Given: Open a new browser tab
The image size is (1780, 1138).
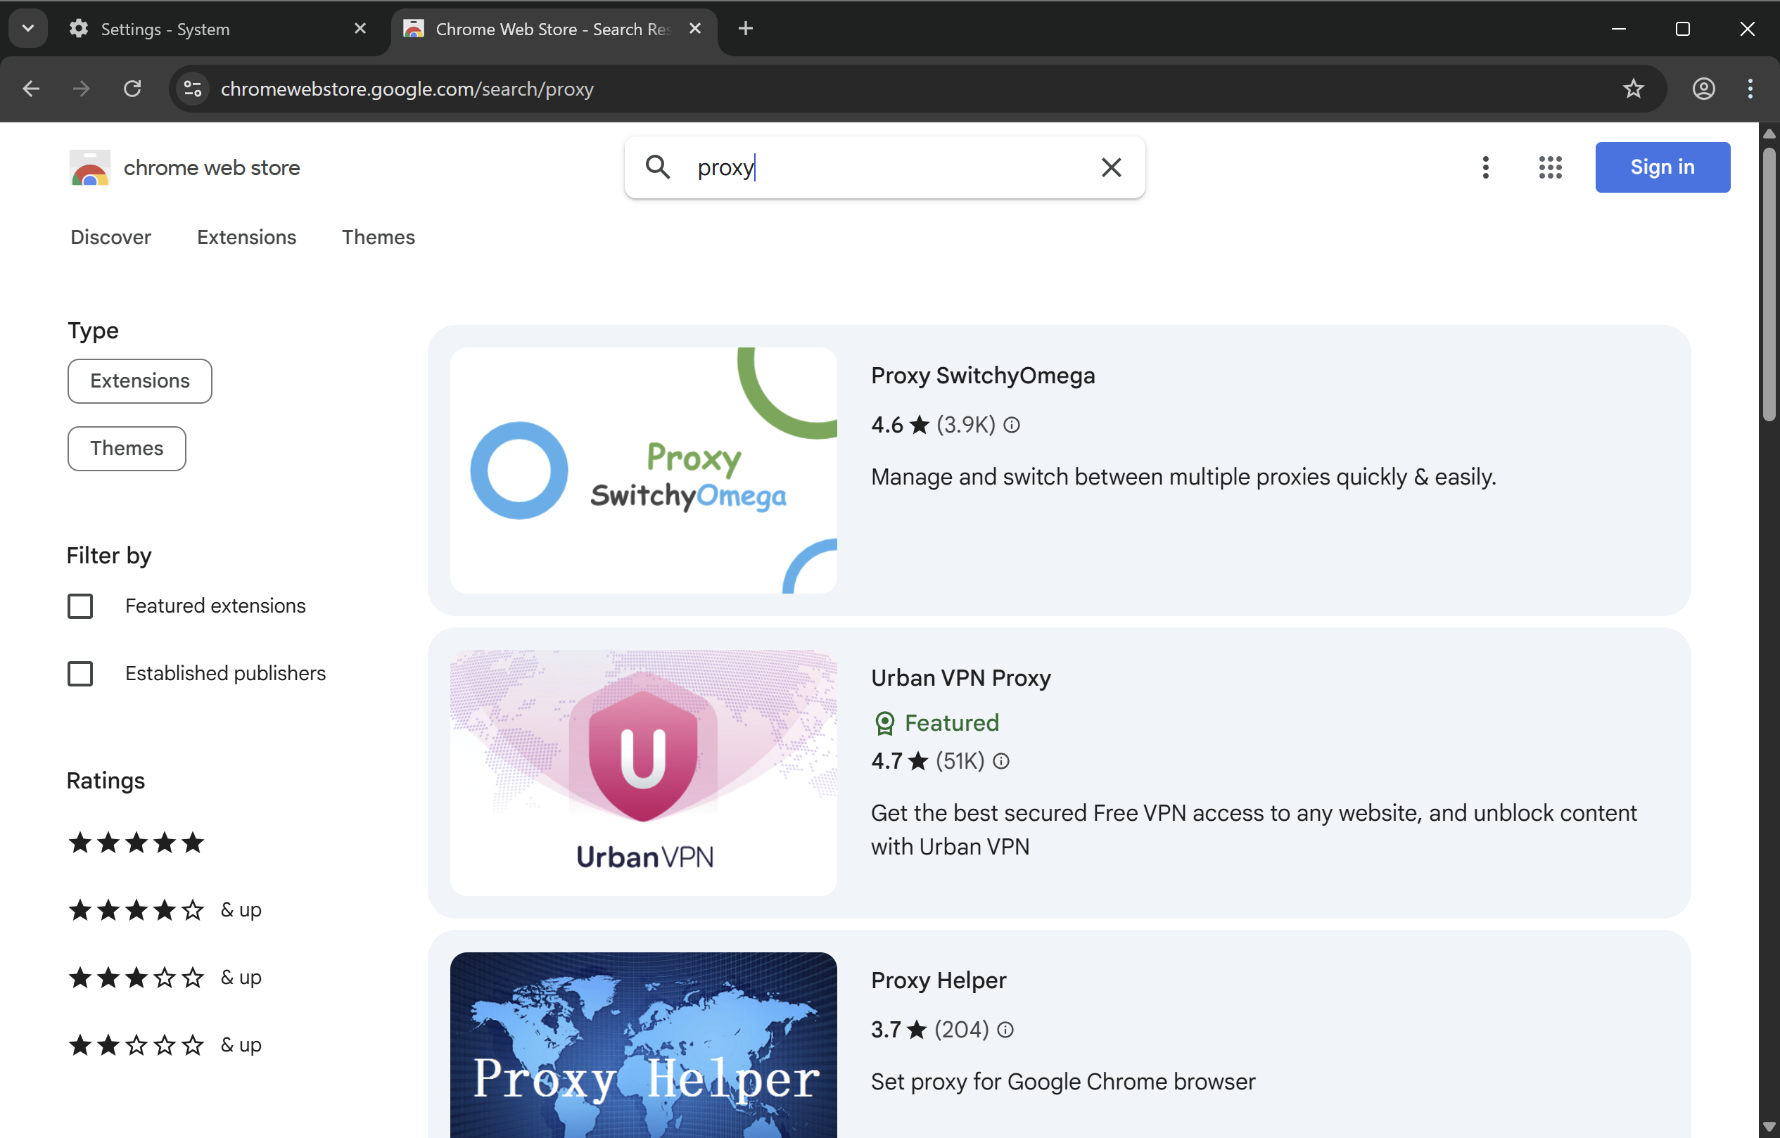Looking at the screenshot, I should (745, 29).
